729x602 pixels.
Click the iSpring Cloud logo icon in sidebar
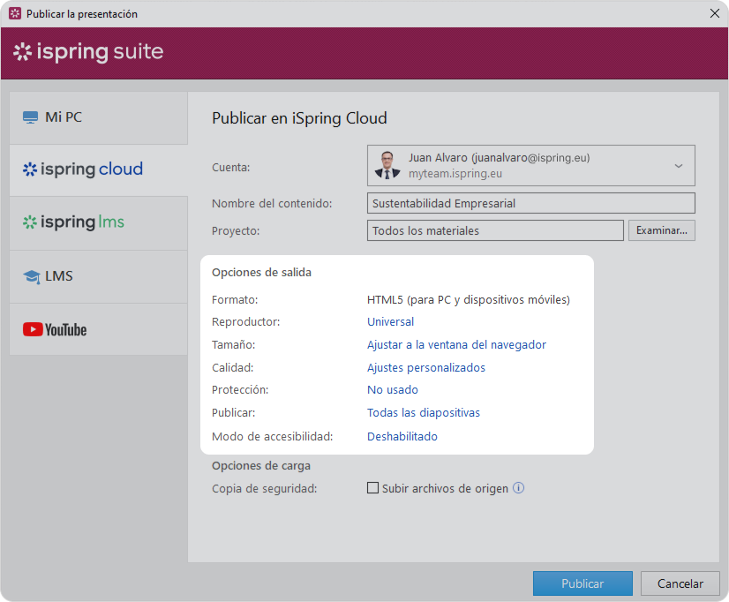(30, 169)
